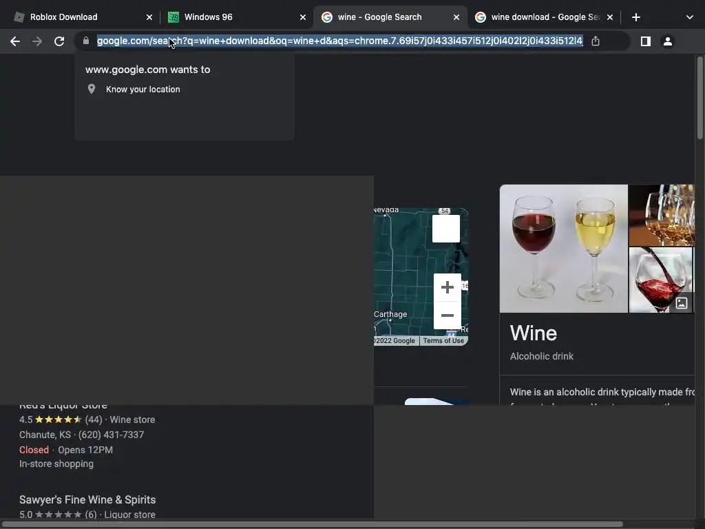The width and height of the screenshot is (705, 529).
Task: Close the wine - Google Search tab
Action: point(456,17)
